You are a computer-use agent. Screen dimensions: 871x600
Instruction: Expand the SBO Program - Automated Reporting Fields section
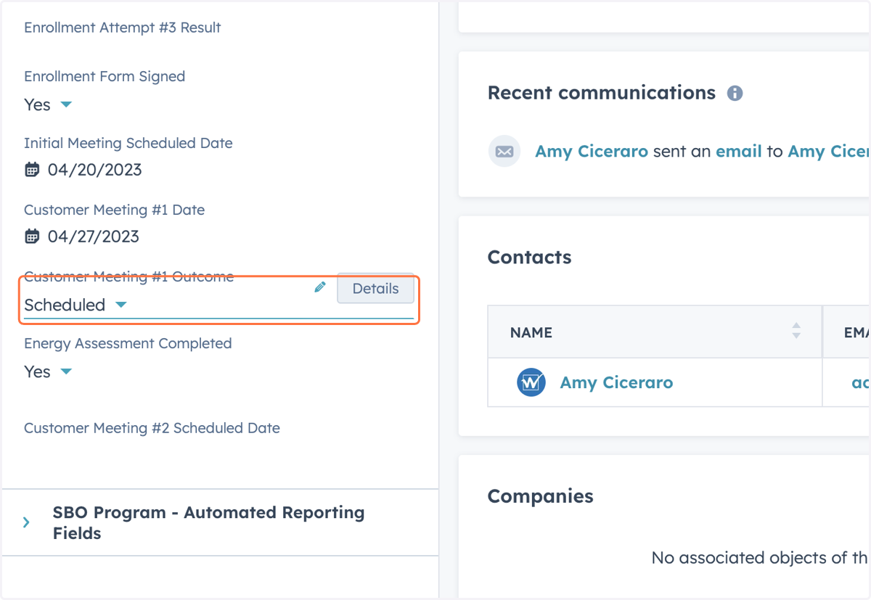click(x=26, y=522)
